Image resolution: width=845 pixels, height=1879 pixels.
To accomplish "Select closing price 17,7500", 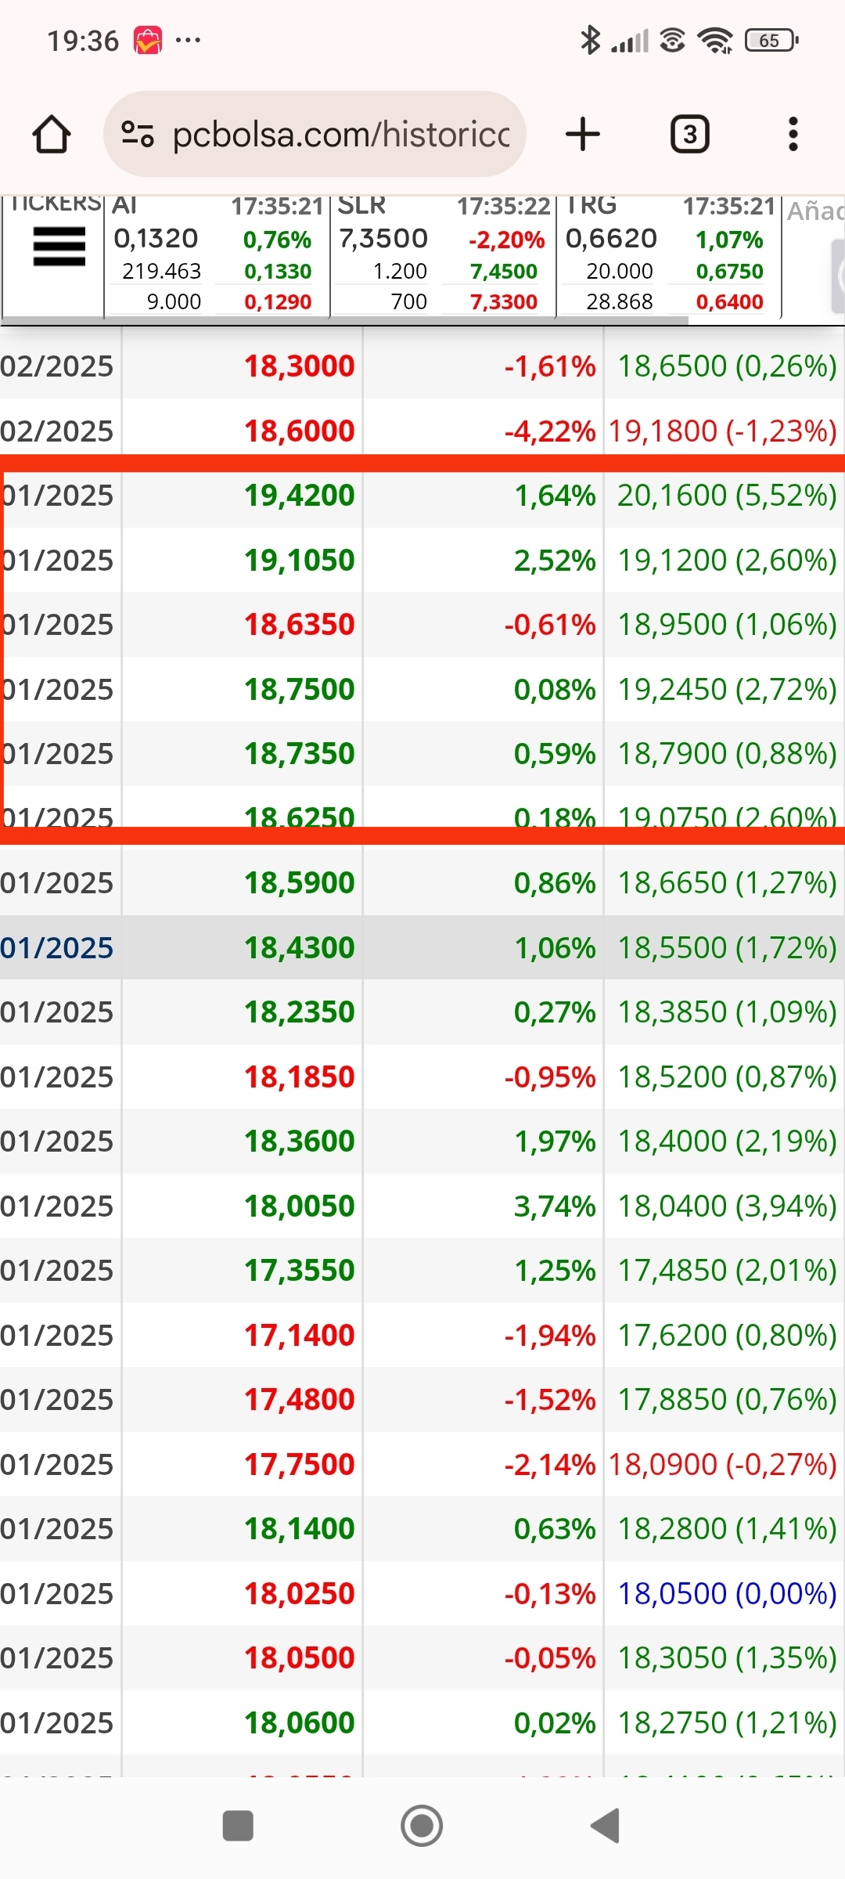I will coord(299,1465).
